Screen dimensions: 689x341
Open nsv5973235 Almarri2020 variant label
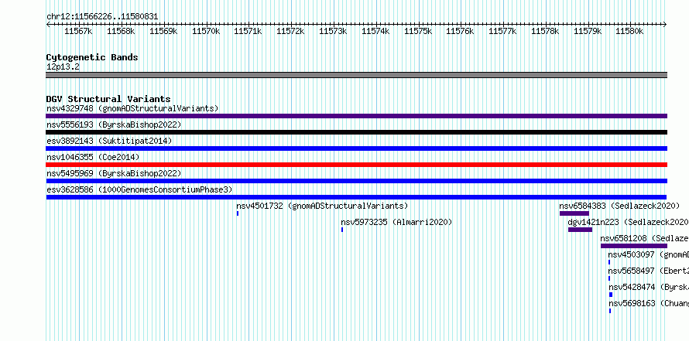pyautogui.click(x=396, y=222)
